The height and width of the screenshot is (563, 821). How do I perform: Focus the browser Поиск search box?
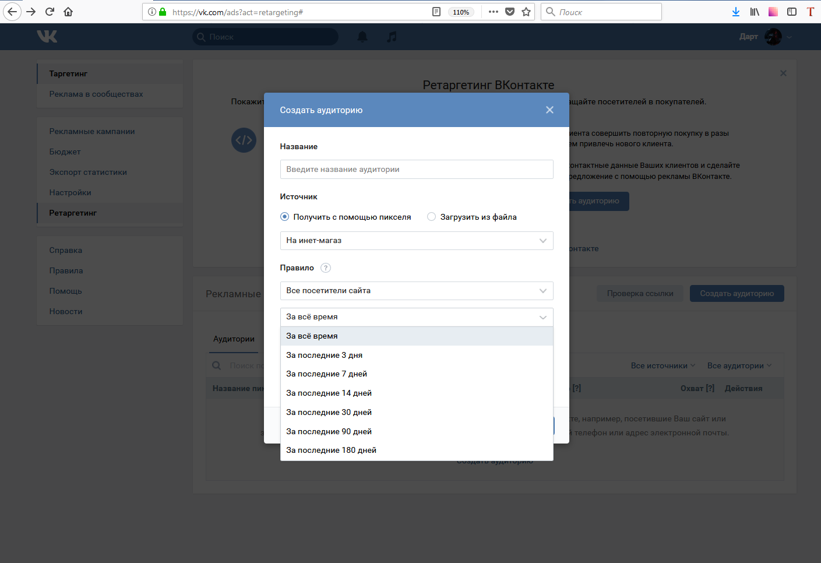pyautogui.click(x=601, y=12)
